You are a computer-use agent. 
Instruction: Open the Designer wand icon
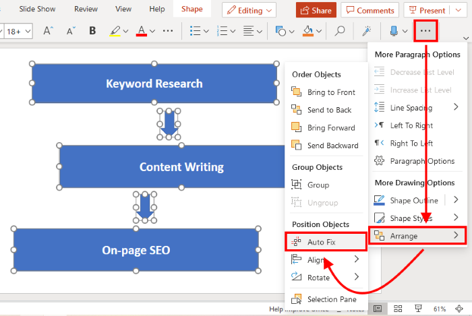coord(366,31)
